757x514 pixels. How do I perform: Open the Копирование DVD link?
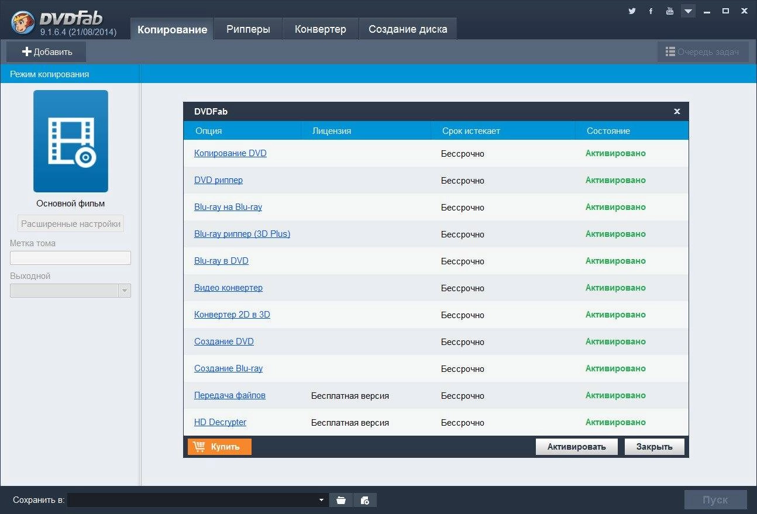[x=230, y=153]
